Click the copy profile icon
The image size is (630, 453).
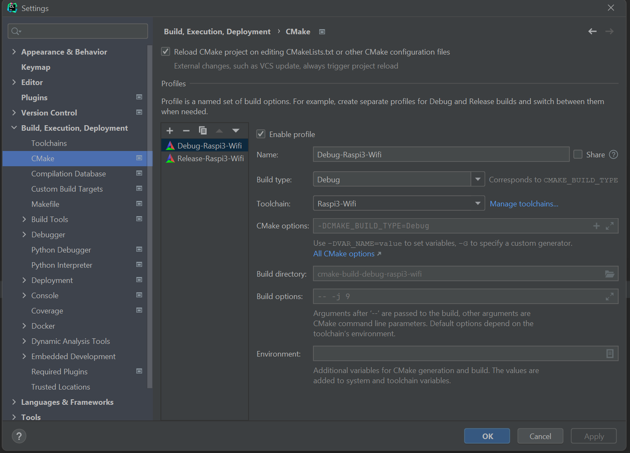tap(203, 131)
